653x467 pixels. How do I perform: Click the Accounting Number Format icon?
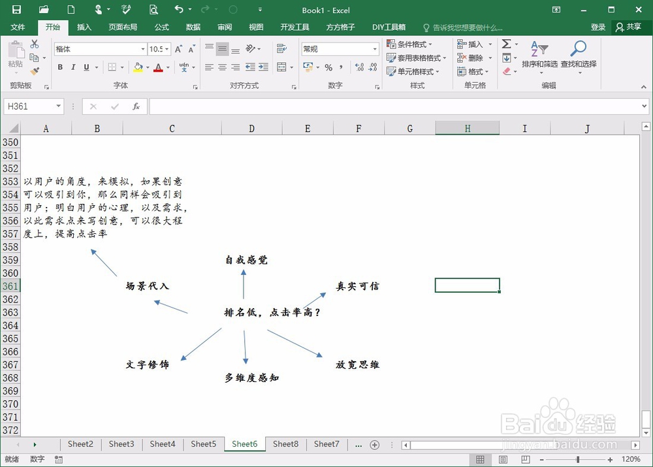[x=308, y=67]
